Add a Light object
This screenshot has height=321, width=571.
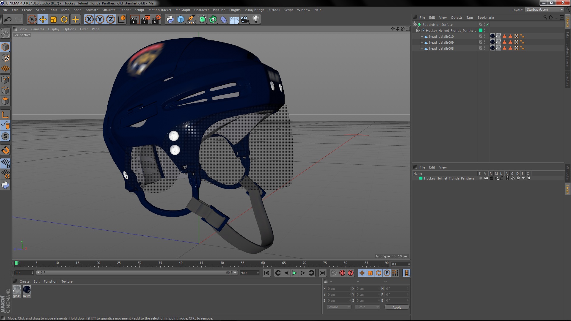(256, 20)
